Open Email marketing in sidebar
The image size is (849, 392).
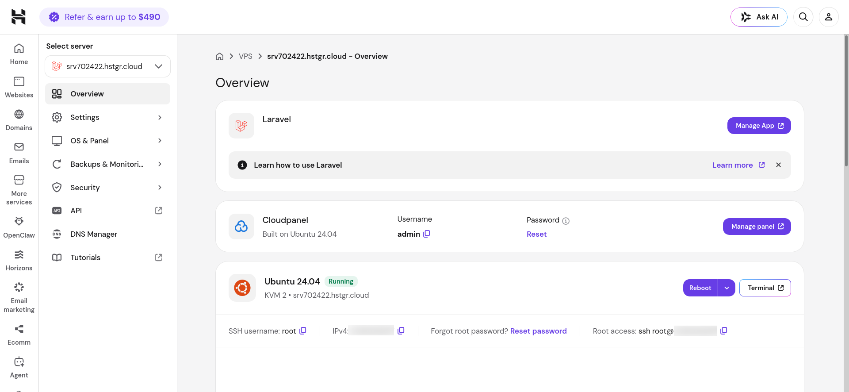(x=19, y=297)
